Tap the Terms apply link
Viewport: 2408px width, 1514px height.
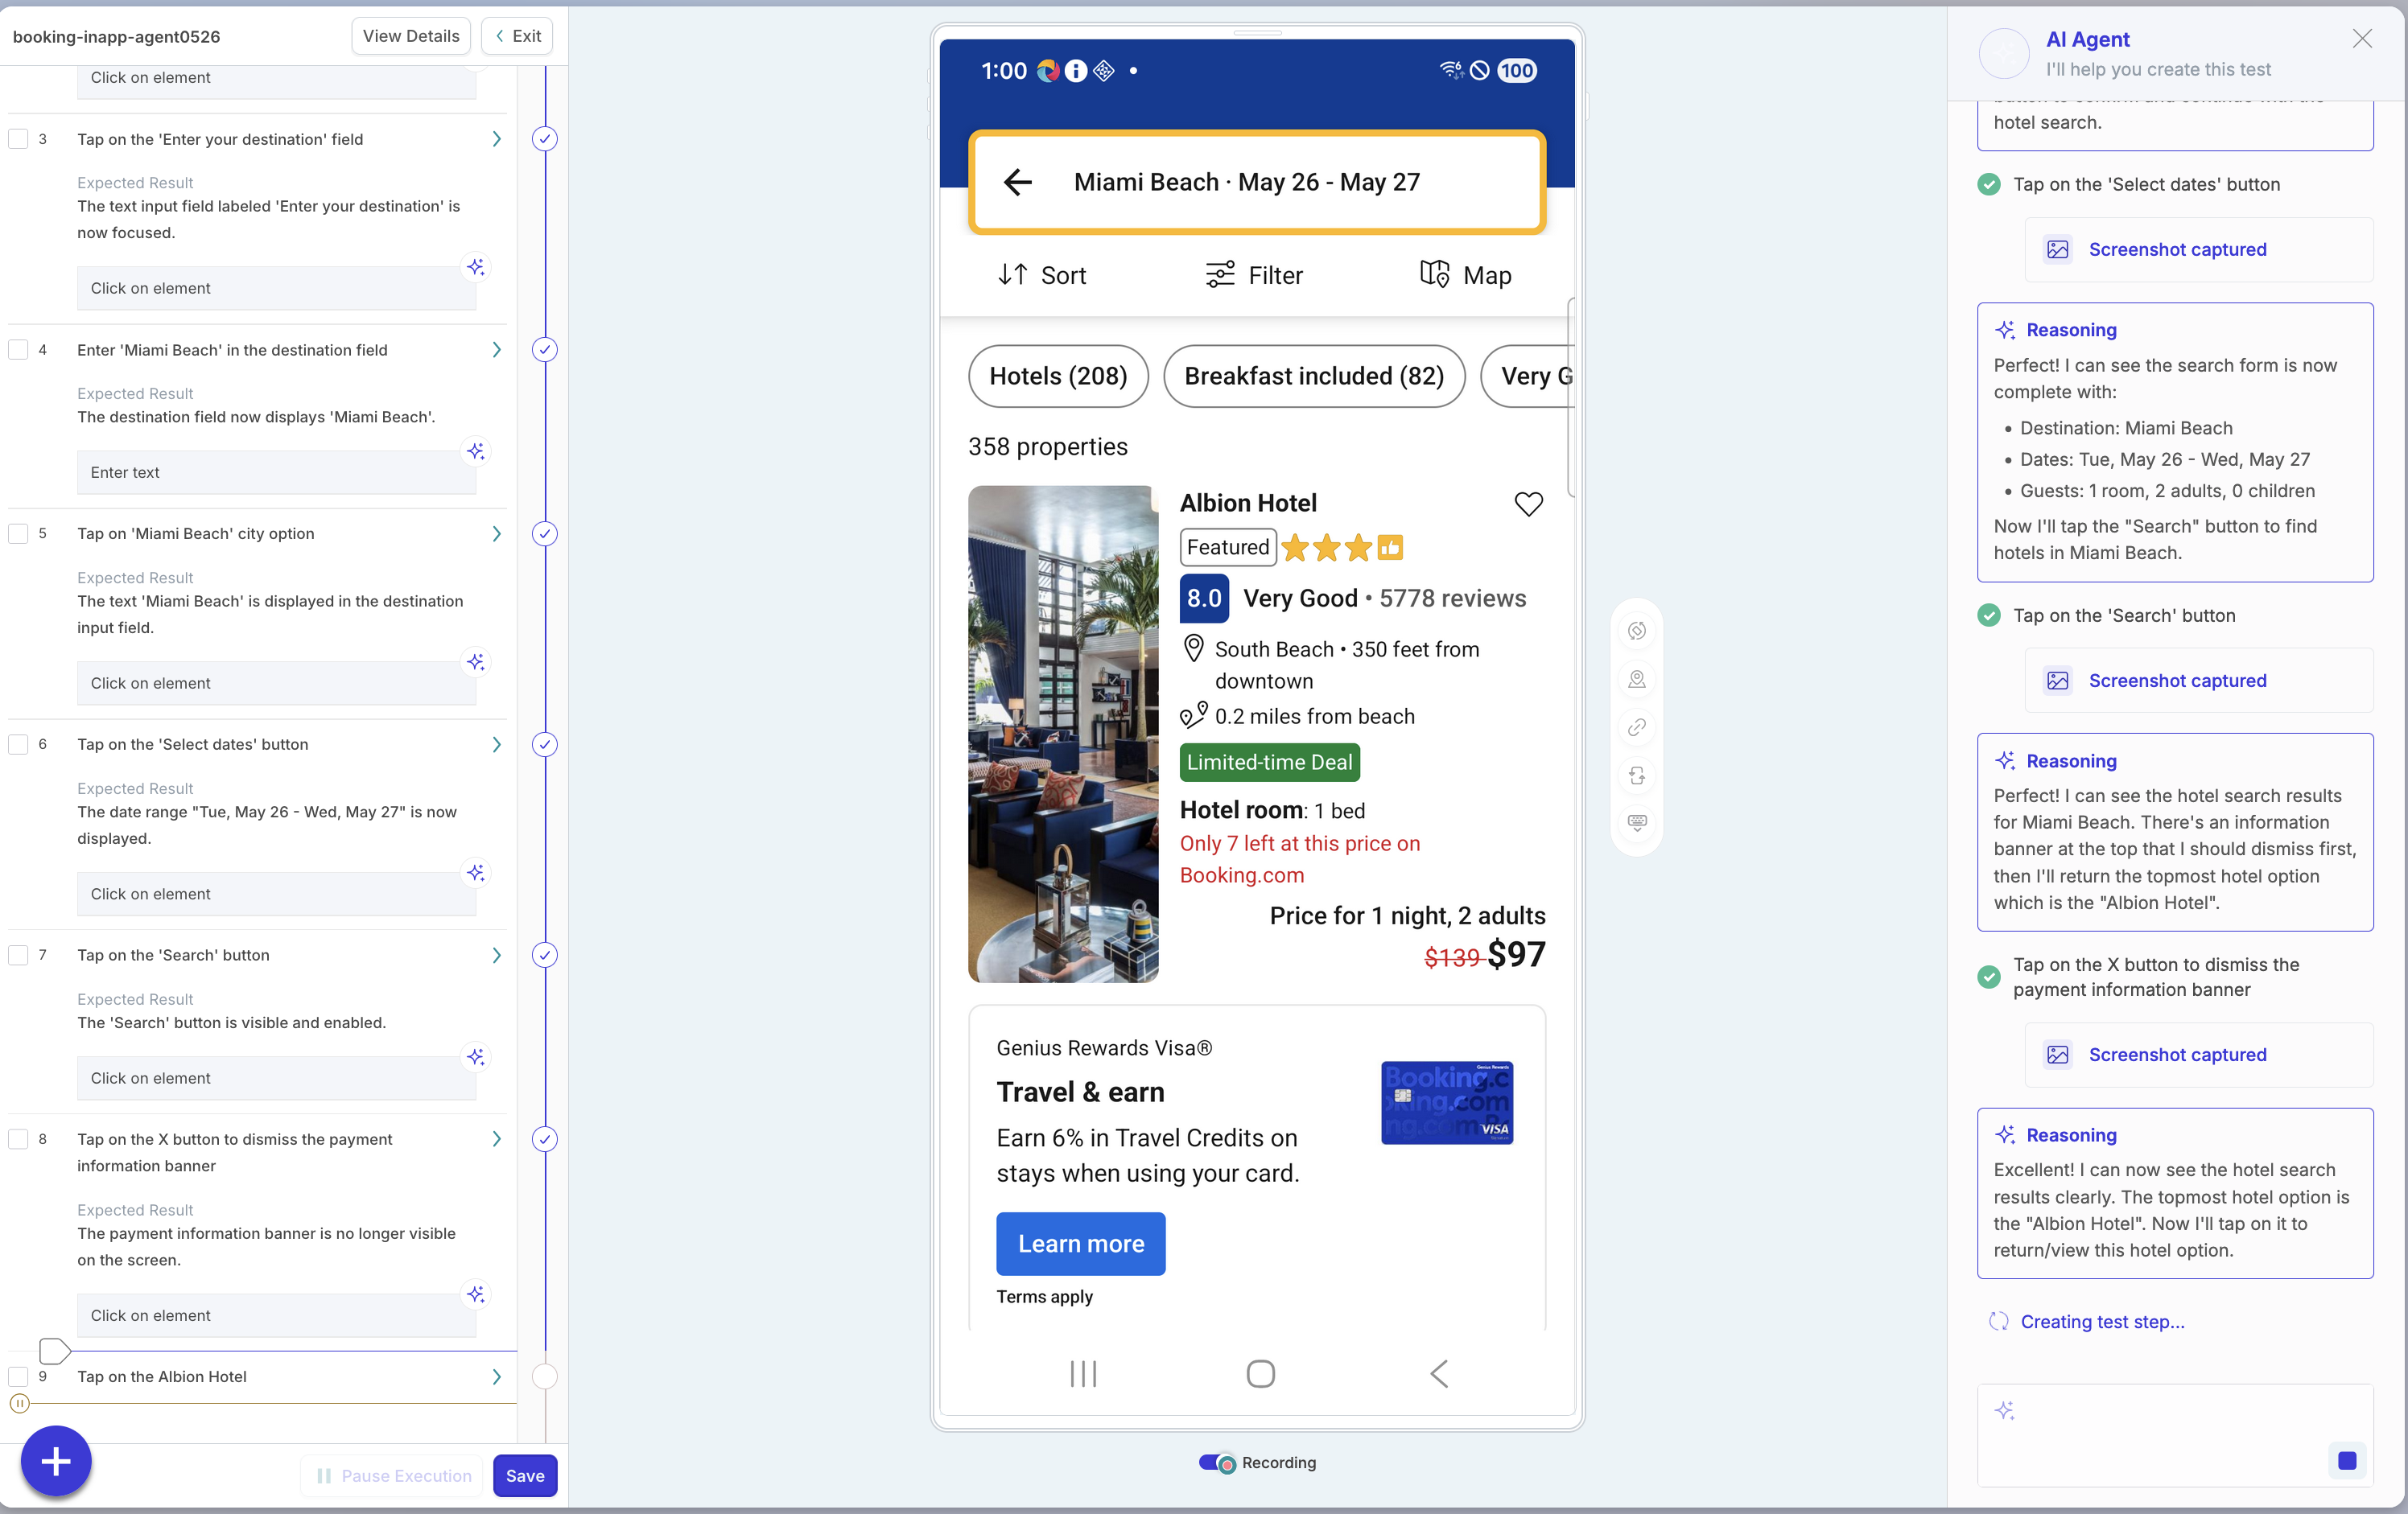pos(1044,1296)
